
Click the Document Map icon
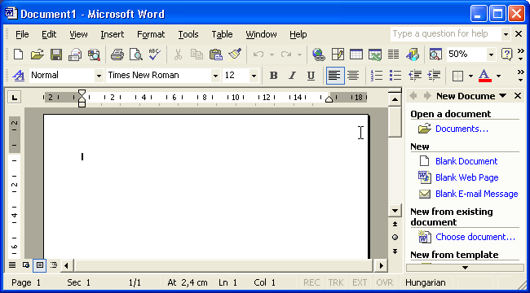[435, 54]
